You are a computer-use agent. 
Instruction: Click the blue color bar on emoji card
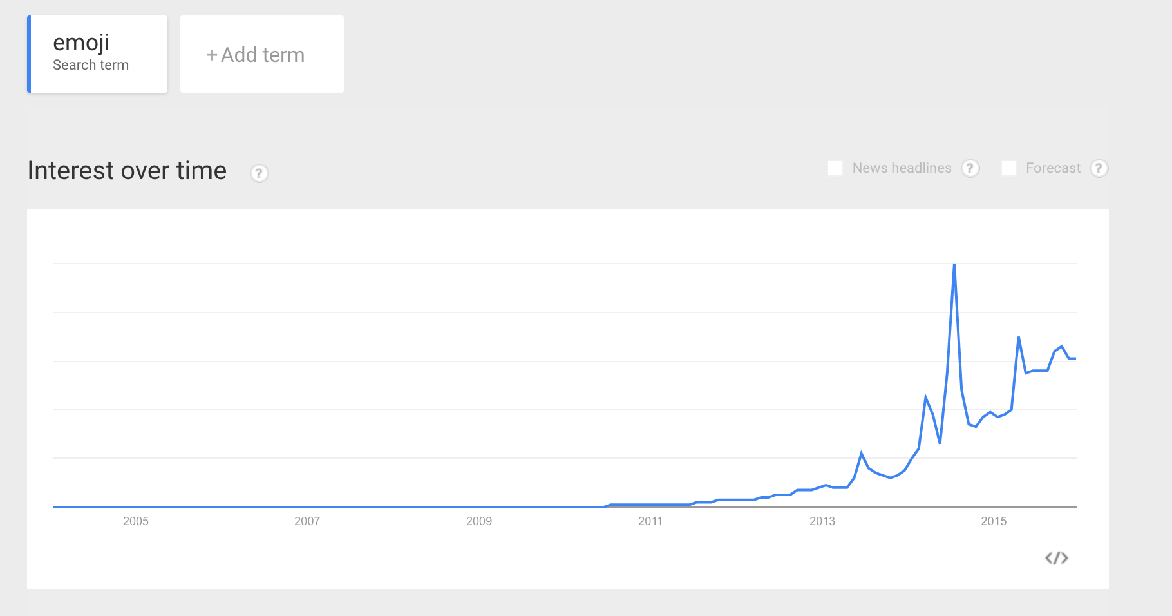coord(29,54)
